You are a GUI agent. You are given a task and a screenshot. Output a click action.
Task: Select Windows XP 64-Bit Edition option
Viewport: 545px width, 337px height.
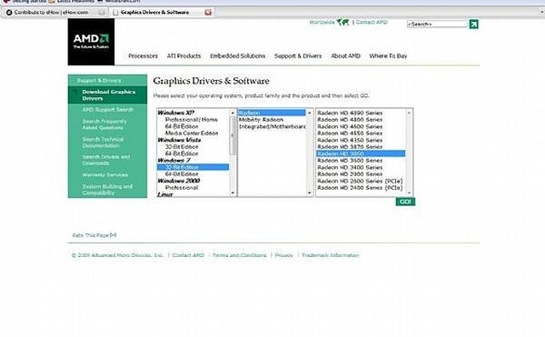[181, 127]
